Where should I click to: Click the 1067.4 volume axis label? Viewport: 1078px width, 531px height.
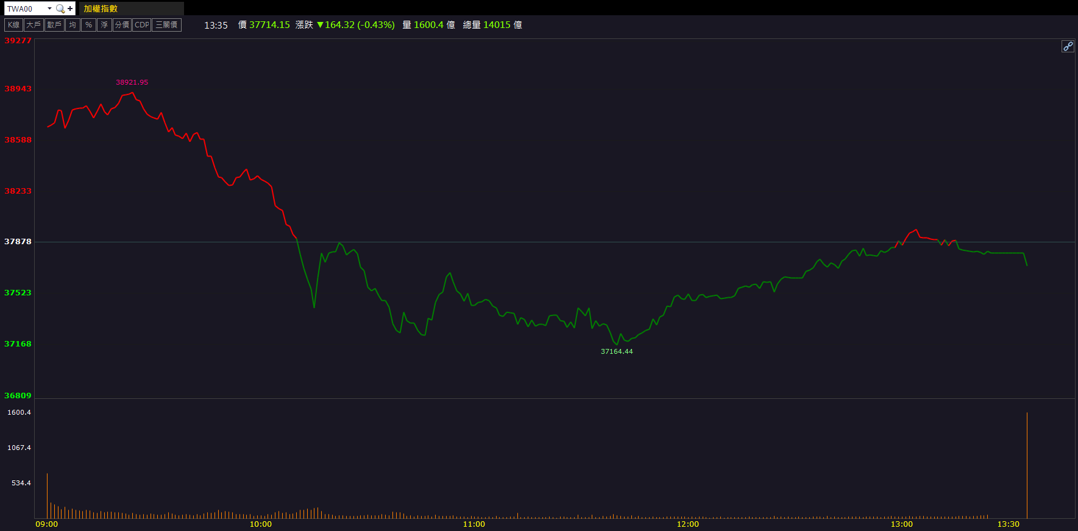tap(19, 448)
